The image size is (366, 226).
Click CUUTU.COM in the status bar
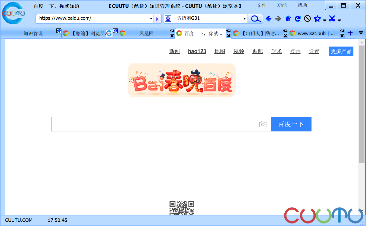pyautogui.click(x=19, y=220)
